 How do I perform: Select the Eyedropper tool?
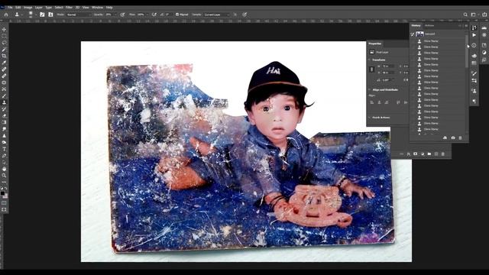pyautogui.click(x=4, y=63)
